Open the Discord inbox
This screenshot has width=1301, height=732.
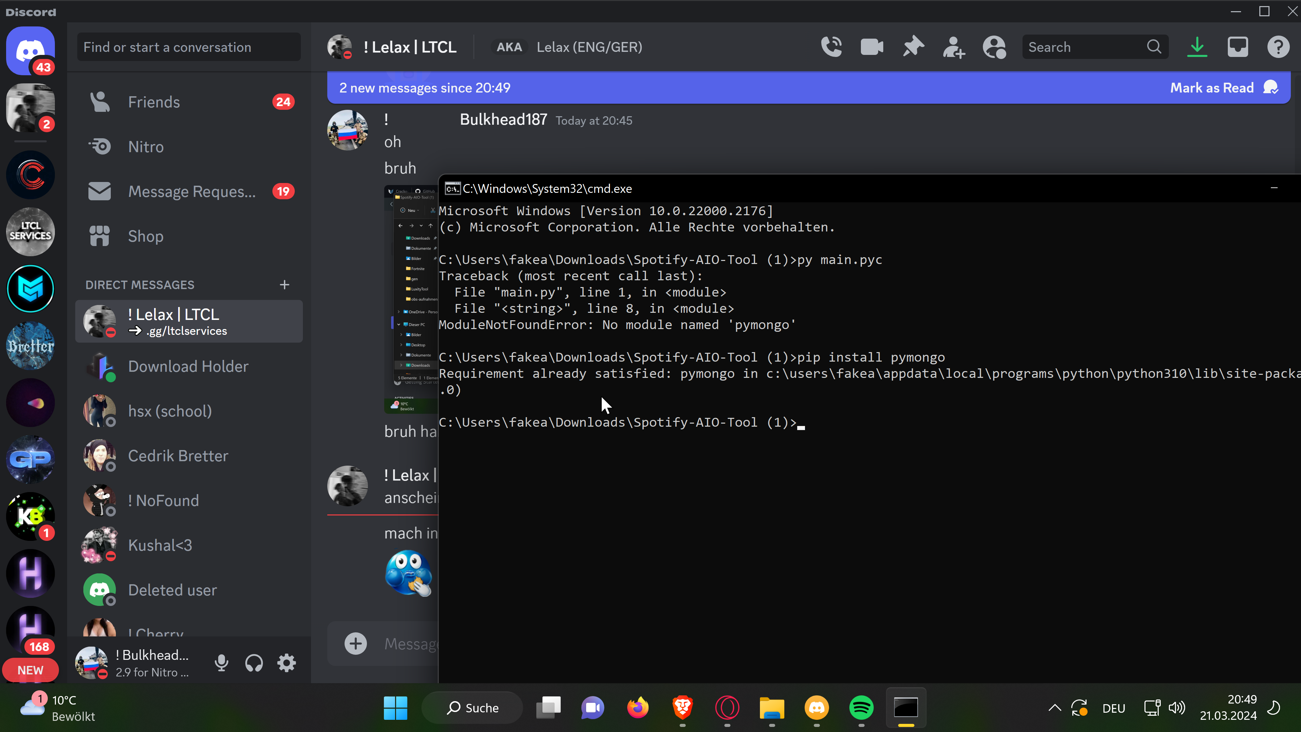1237,47
